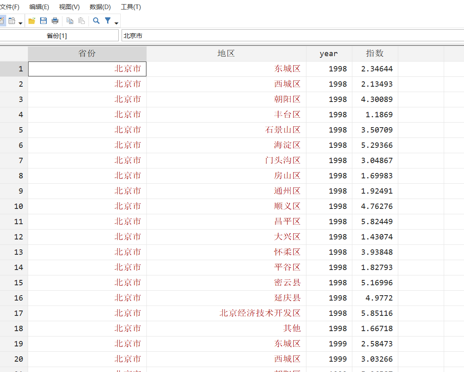Select row number 17 header
The image size is (464, 372).
[x=14, y=313]
